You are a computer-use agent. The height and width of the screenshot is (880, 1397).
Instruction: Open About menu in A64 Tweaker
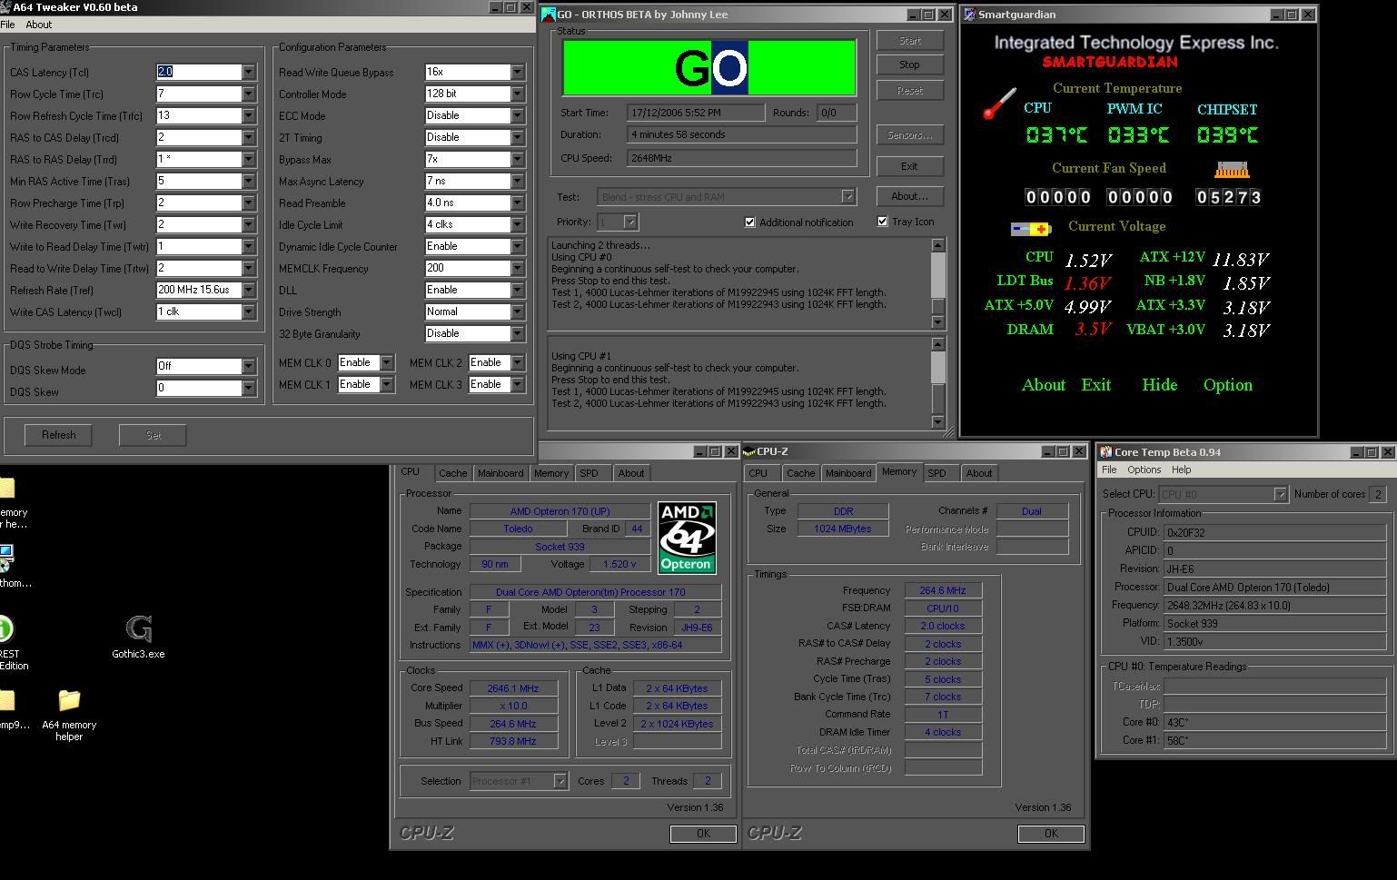point(39,25)
